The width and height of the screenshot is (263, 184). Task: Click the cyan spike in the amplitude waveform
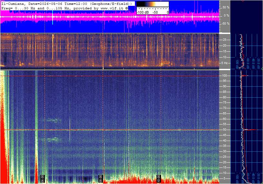tap(53, 17)
